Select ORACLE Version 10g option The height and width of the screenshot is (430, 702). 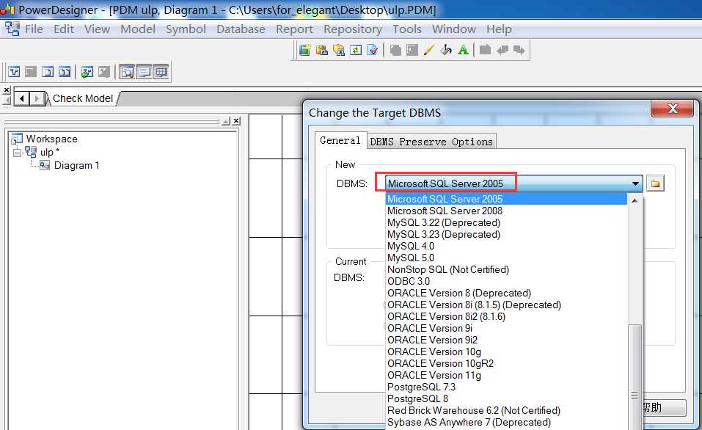pos(506,351)
